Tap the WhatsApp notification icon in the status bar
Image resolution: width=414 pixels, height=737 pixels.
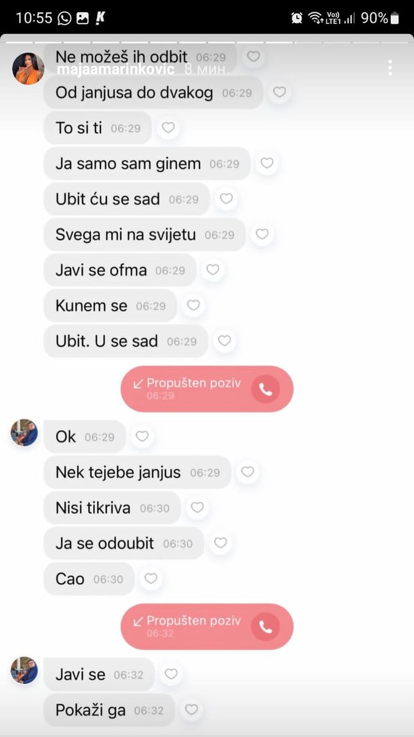pyautogui.click(x=64, y=18)
